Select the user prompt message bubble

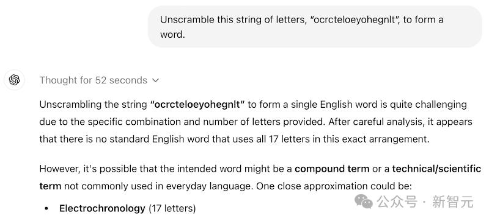click(315, 27)
